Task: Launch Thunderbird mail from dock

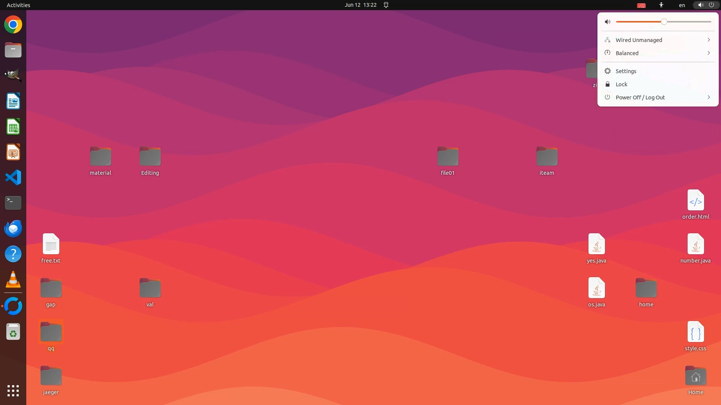Action: [13, 228]
